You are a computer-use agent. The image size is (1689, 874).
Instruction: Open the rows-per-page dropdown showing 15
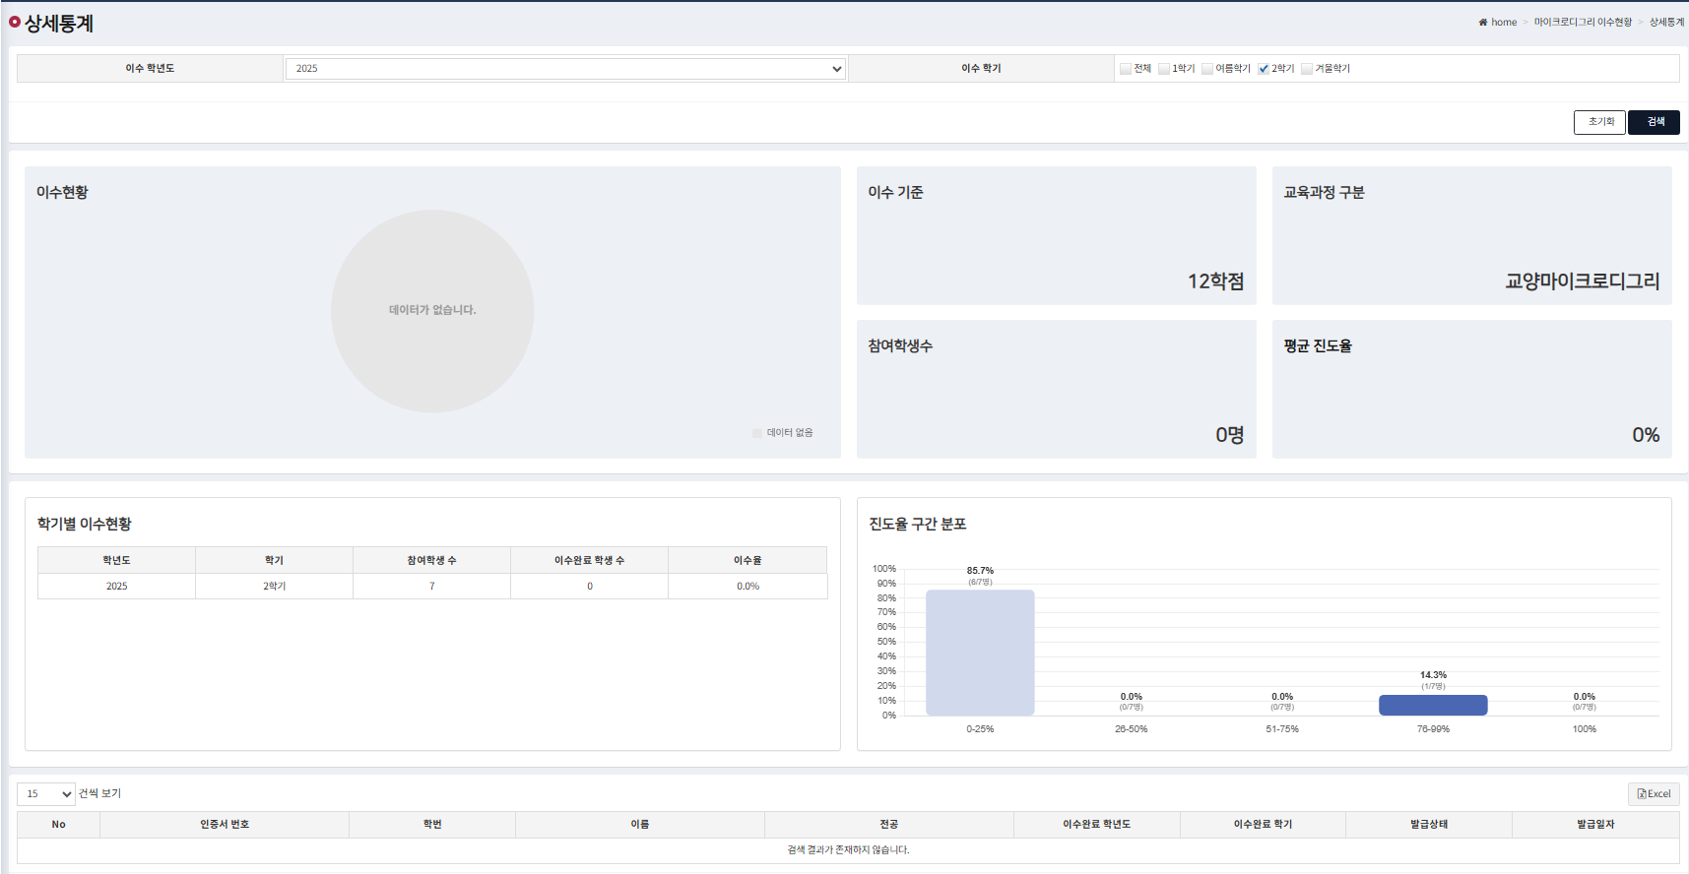pyautogui.click(x=46, y=794)
